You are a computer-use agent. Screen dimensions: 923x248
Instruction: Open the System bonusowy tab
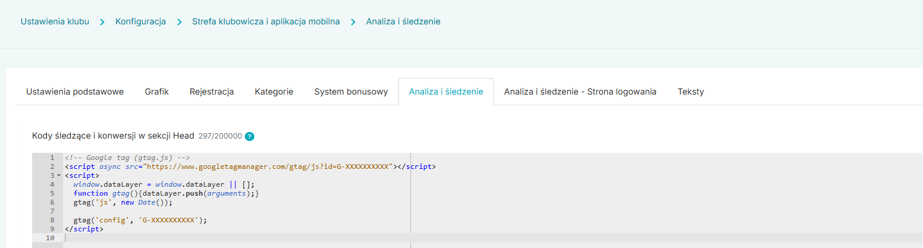(351, 92)
